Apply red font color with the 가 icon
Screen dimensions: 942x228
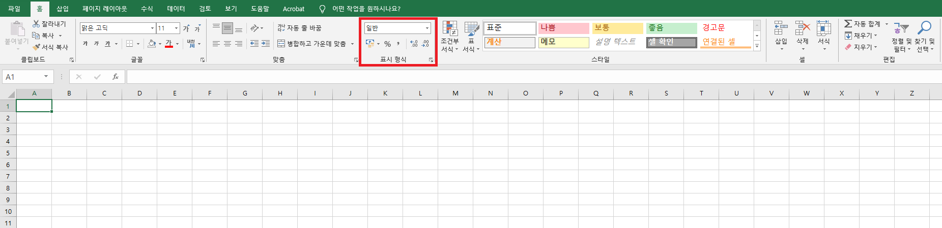[169, 44]
